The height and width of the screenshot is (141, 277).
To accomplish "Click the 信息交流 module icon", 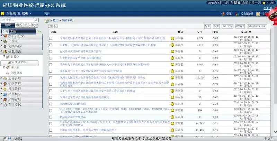I will pos(5,51).
